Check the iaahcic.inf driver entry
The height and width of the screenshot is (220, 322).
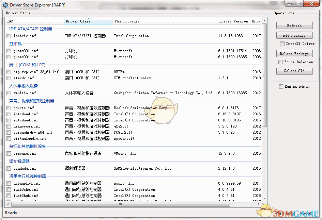tap(8, 36)
